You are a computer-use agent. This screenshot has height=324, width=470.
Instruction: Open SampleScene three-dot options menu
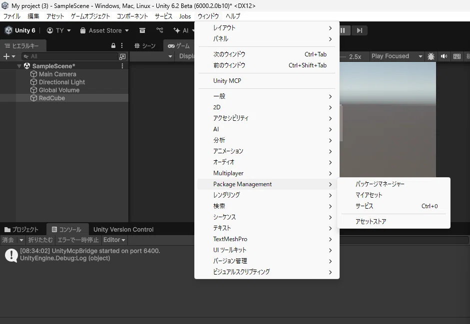(x=122, y=66)
